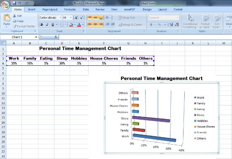This screenshot has height=159, width=232.
Task: Increase font size with the Grow Font icon
Action: [x=76, y=18]
